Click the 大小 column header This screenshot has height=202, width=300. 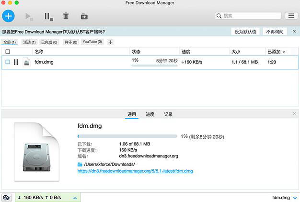236,52
